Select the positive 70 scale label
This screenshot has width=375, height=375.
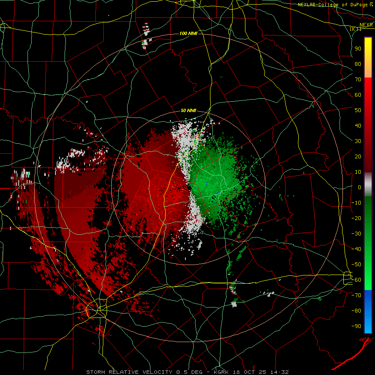click(358, 80)
